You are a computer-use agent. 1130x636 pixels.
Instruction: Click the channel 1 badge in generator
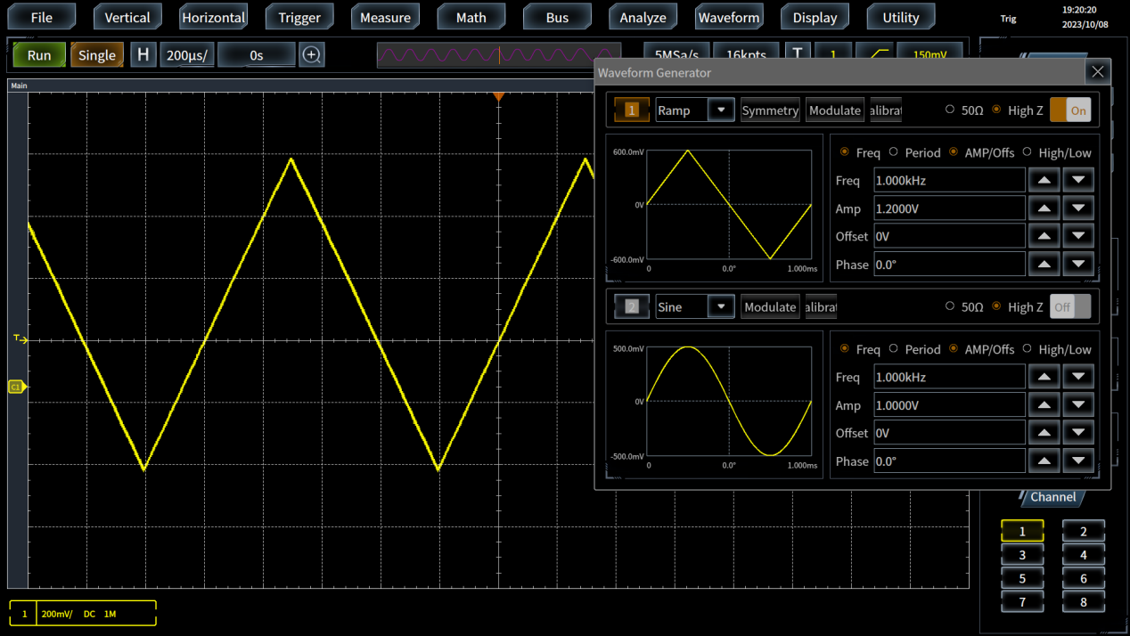point(632,110)
